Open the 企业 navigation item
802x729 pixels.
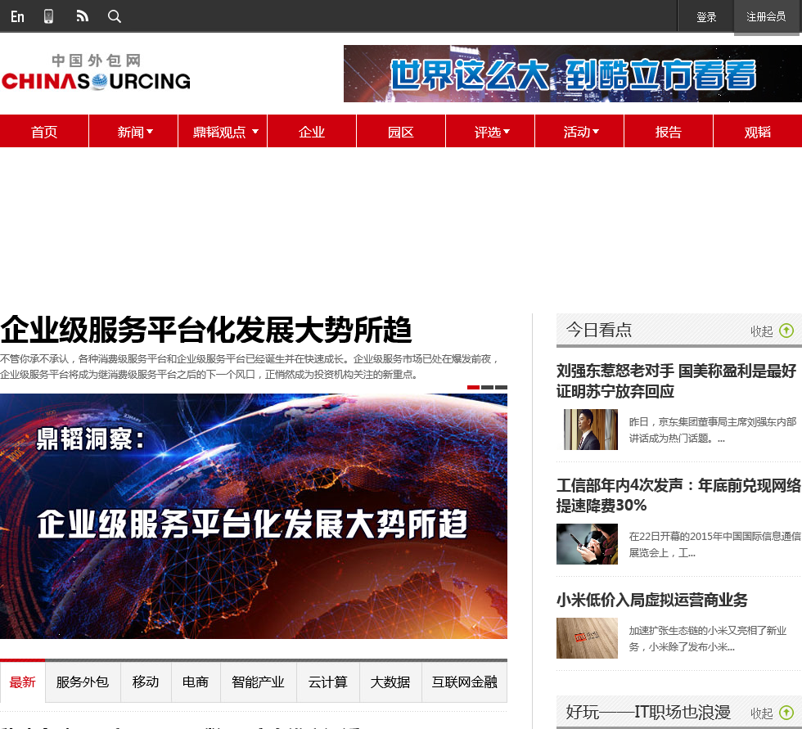point(312,132)
